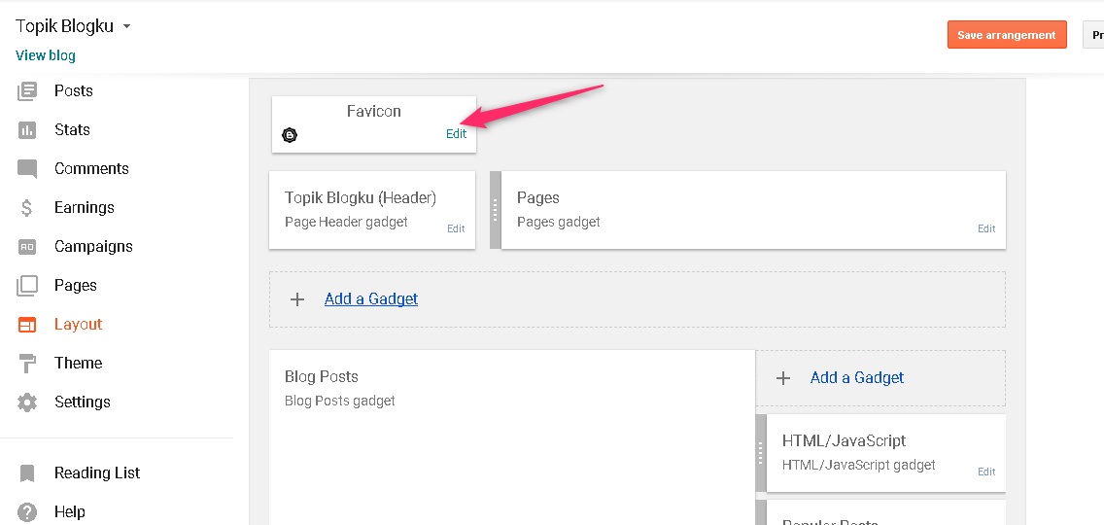Edit the Favicon gadget

[x=456, y=134]
